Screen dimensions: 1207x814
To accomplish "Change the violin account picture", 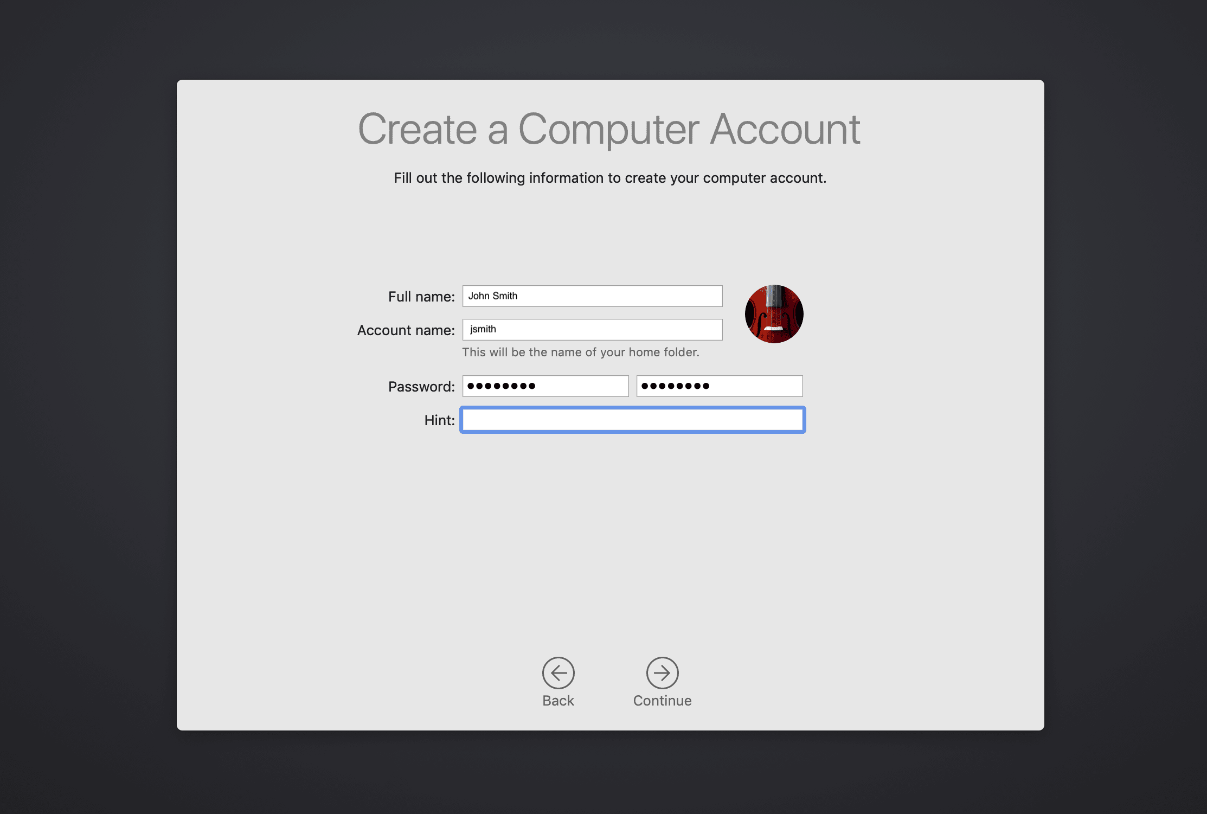I will (x=774, y=314).
